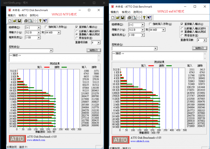Open www.attotech.com link in NTFS window

[36, 140]
